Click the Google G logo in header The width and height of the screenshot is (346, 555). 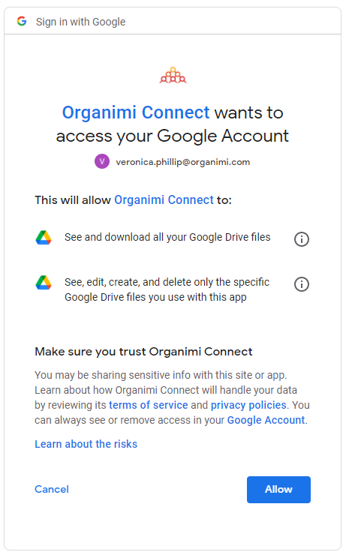pos(22,21)
